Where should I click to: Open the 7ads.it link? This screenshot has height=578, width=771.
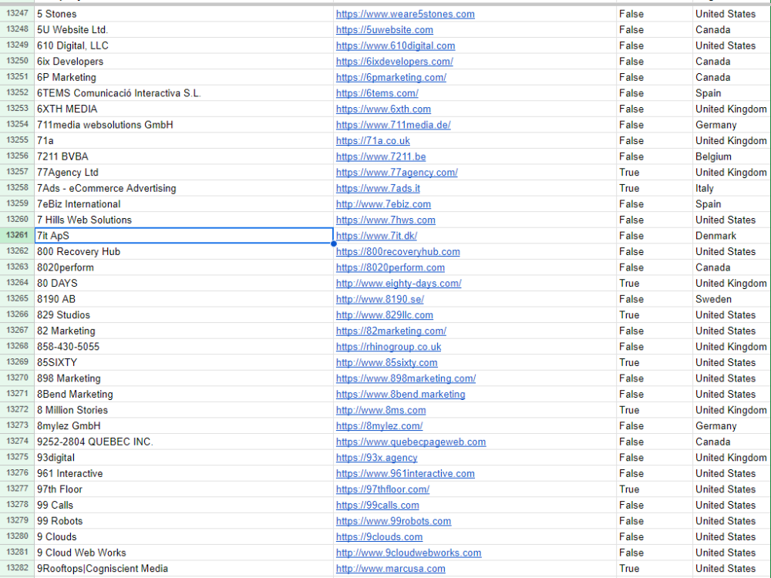[378, 188]
